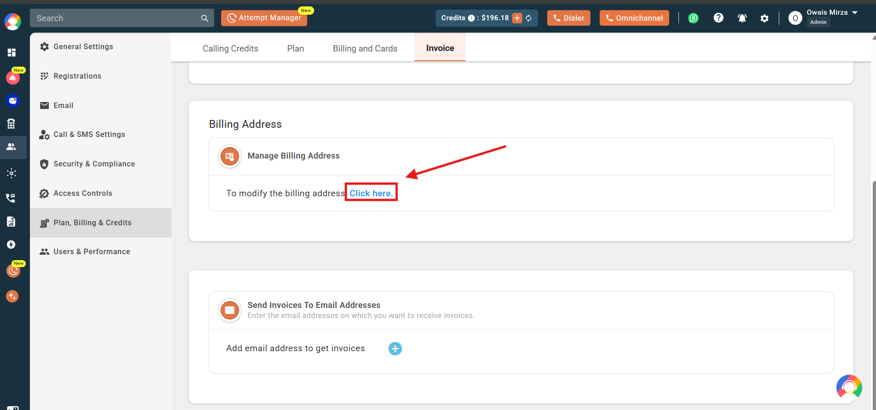Open the blue chat bubble icon in left rail
The image size is (876, 410).
[x=12, y=101]
